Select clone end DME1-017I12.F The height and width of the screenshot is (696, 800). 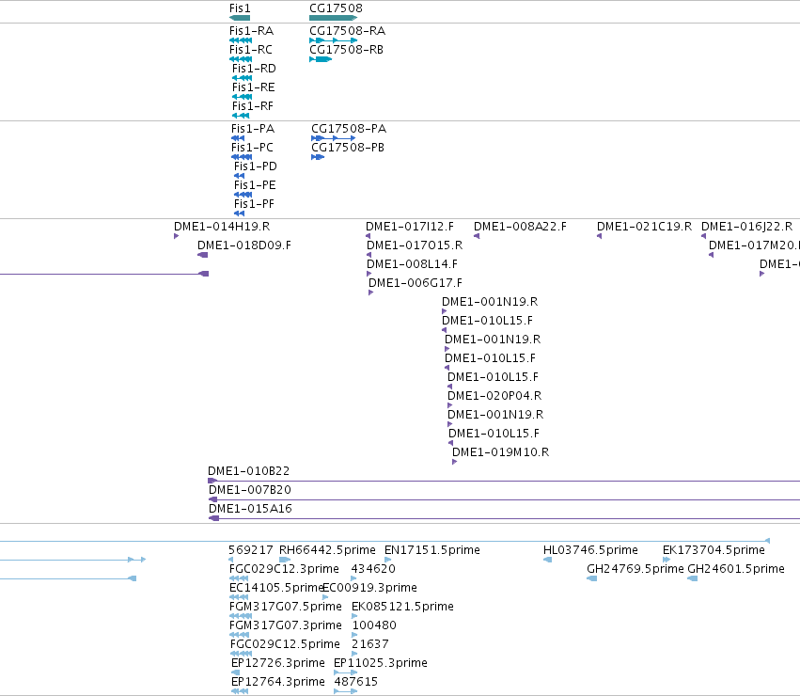click(x=410, y=227)
